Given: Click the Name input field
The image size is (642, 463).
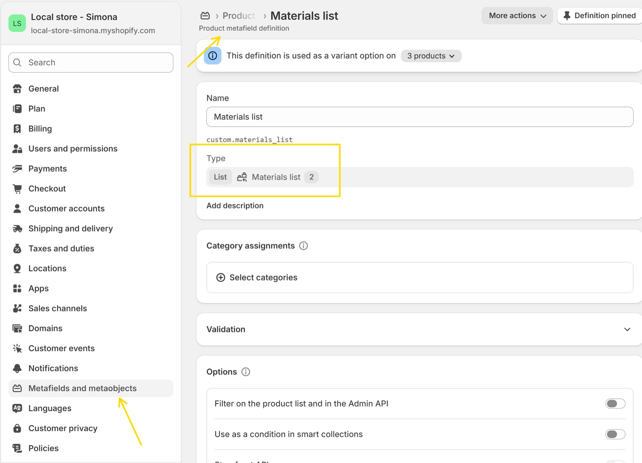Looking at the screenshot, I should pos(420,117).
